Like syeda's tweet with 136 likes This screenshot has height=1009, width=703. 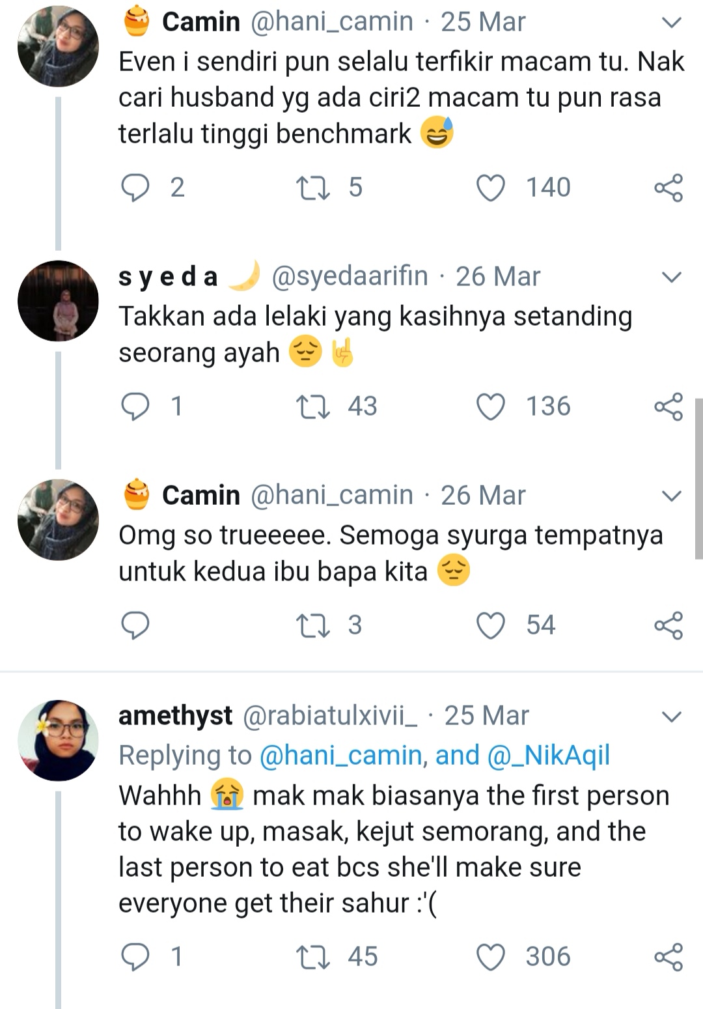[x=491, y=406]
